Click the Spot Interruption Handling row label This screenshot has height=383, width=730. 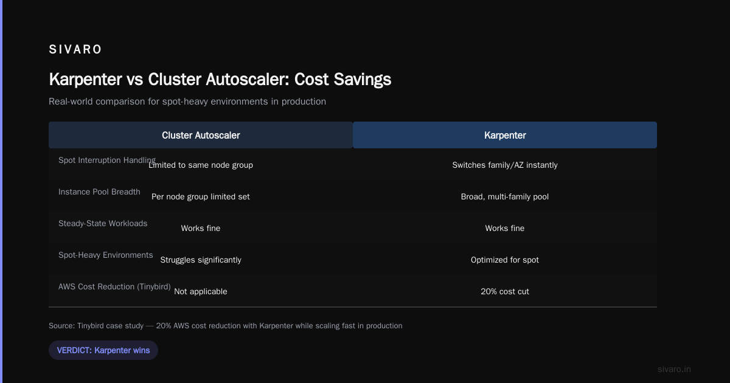[107, 160]
